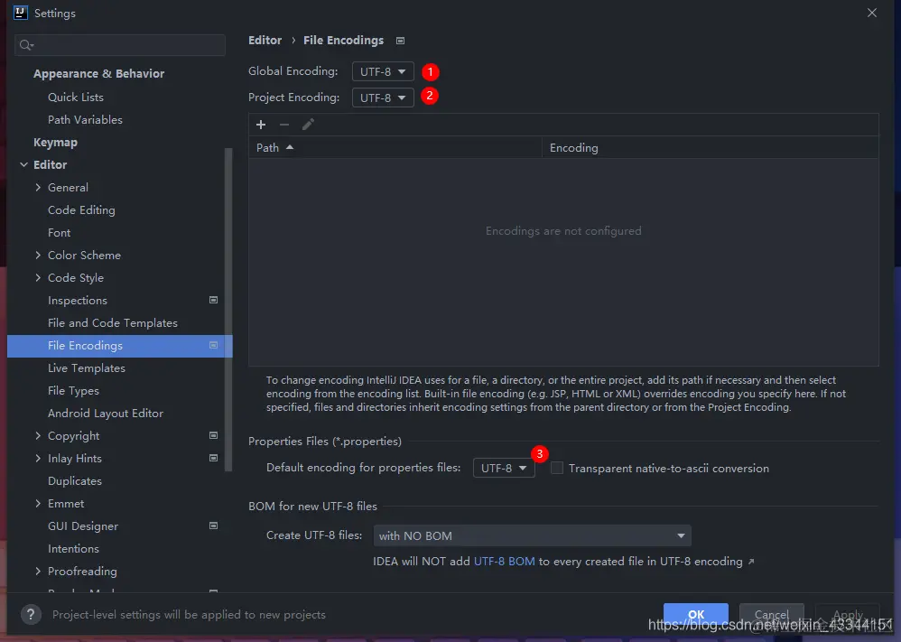
Task: Click external link arrow after BOM description
Action: point(751,562)
